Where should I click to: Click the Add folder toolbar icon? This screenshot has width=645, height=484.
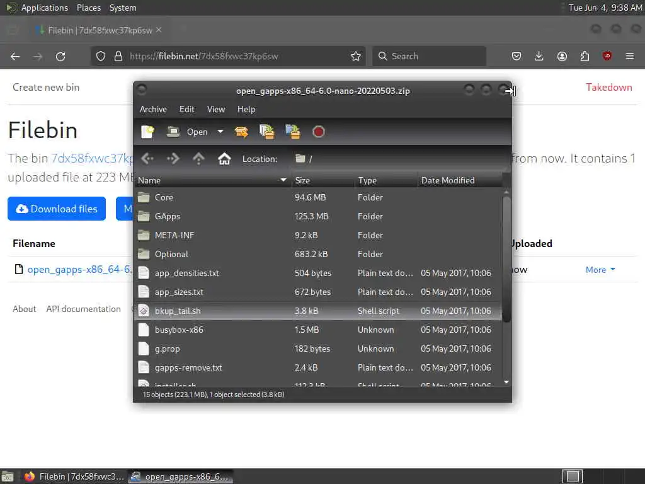coord(293,132)
